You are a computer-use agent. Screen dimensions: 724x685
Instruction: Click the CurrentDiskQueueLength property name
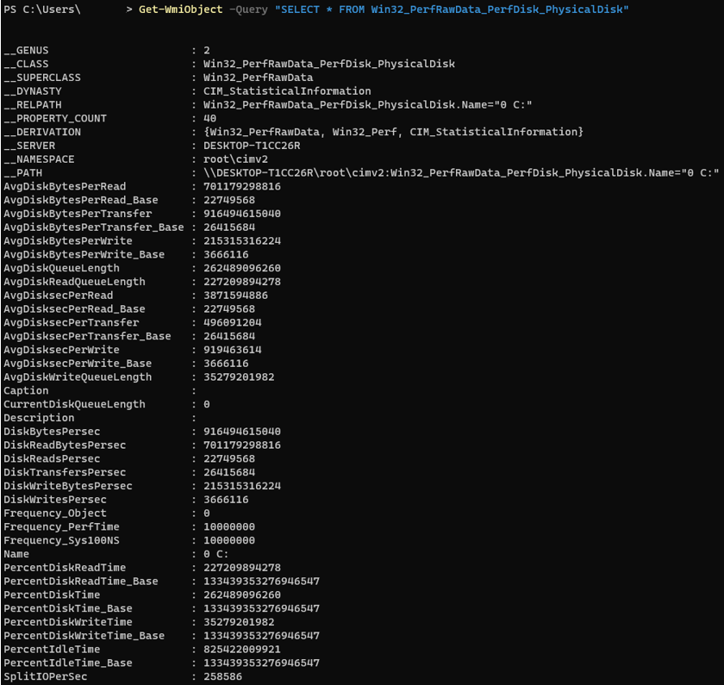click(x=74, y=404)
